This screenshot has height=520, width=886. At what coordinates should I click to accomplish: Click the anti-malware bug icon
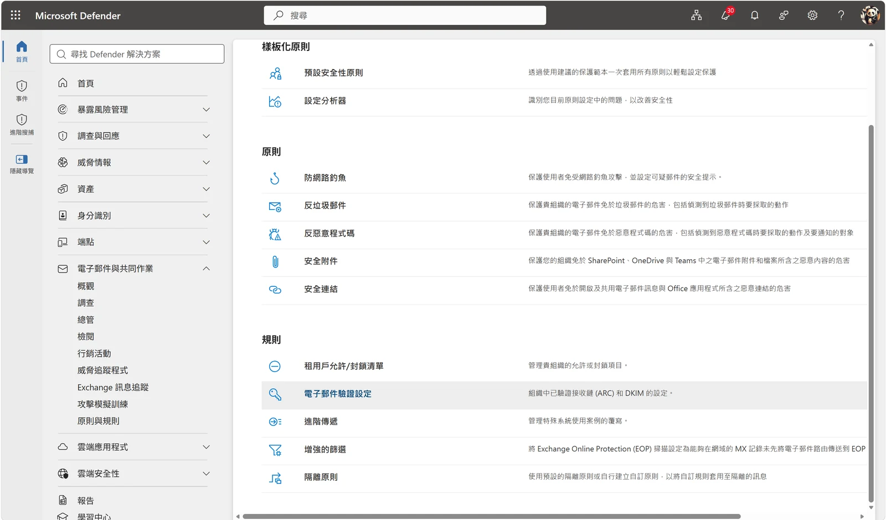click(x=275, y=234)
